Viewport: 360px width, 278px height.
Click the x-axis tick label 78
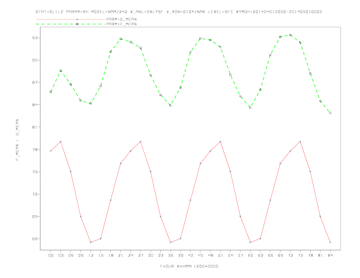[x=310, y=255]
